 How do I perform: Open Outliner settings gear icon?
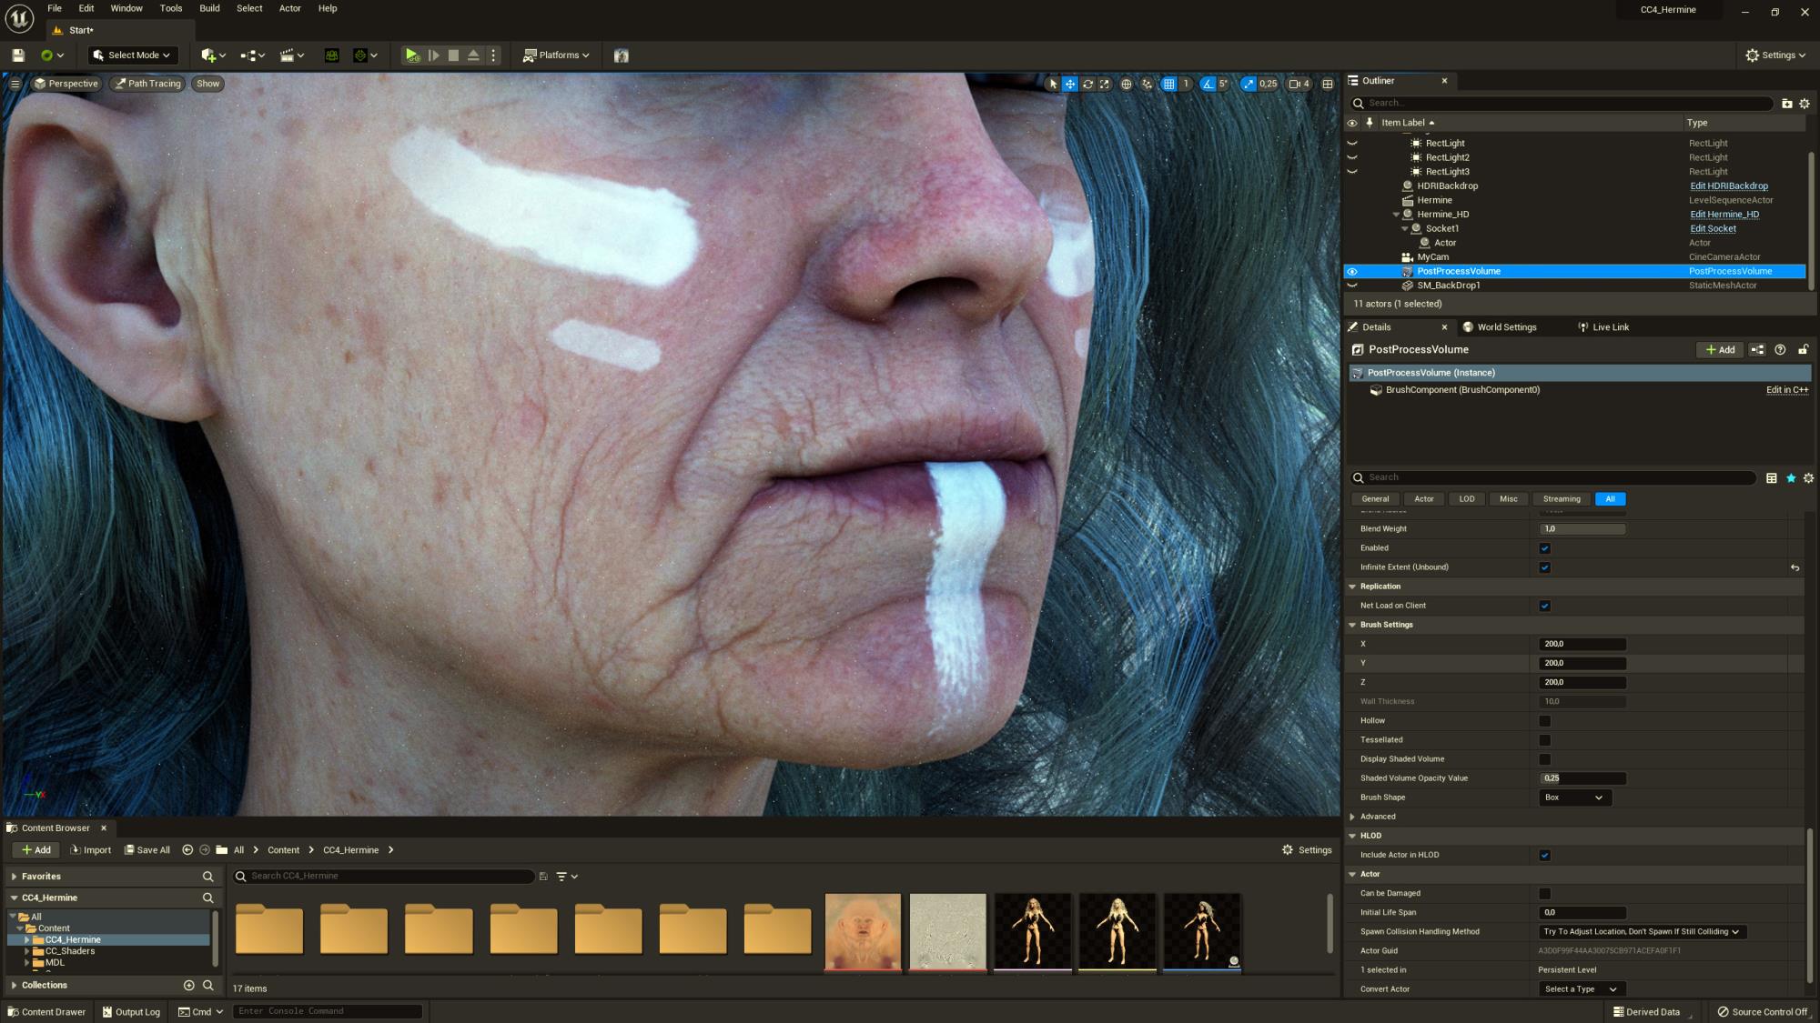point(1805,104)
